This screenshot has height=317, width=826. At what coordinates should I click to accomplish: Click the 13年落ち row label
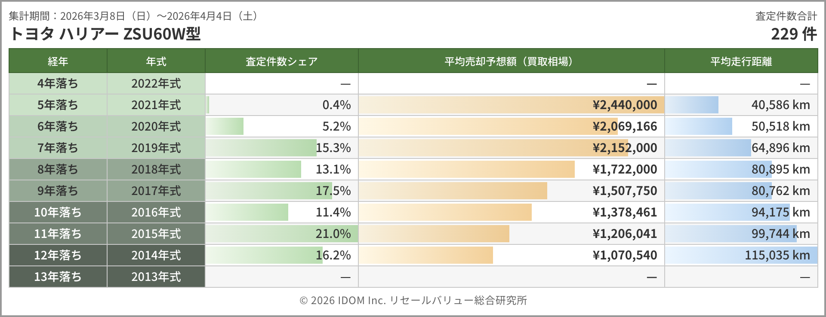[x=58, y=277]
